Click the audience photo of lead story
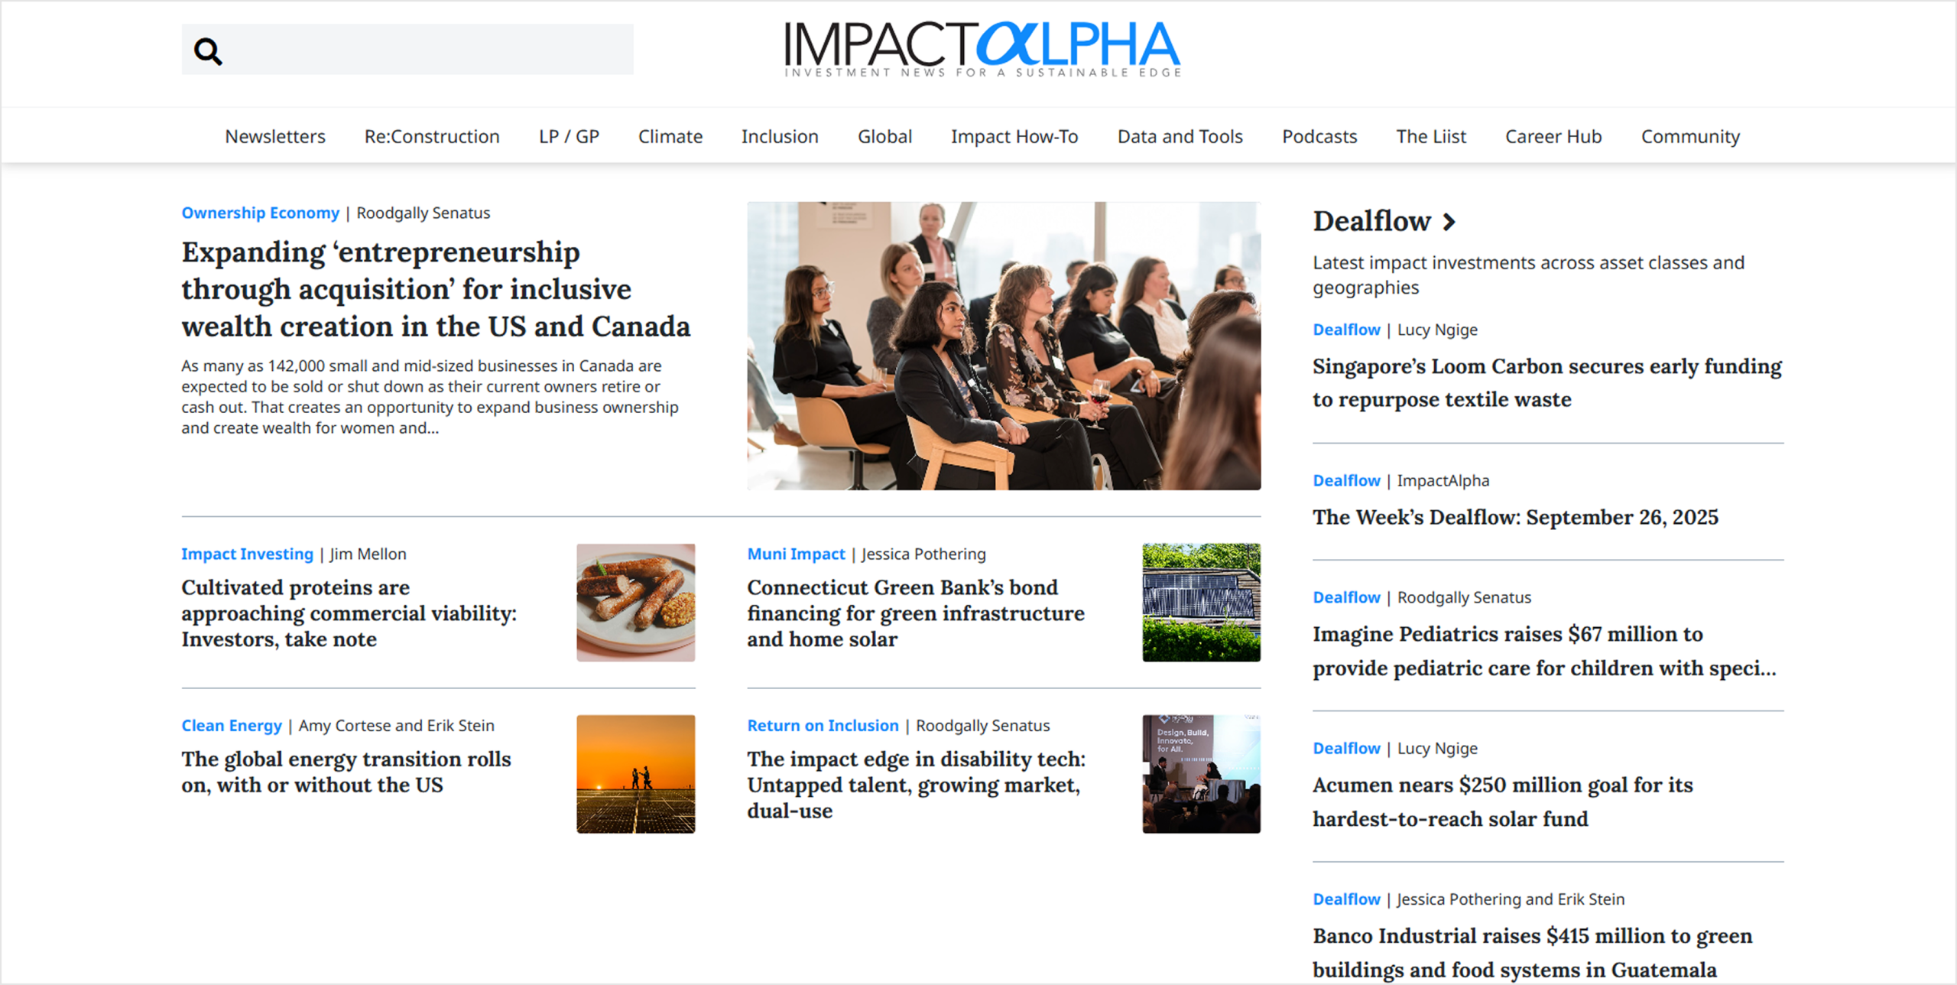The height and width of the screenshot is (985, 1957). click(1004, 346)
